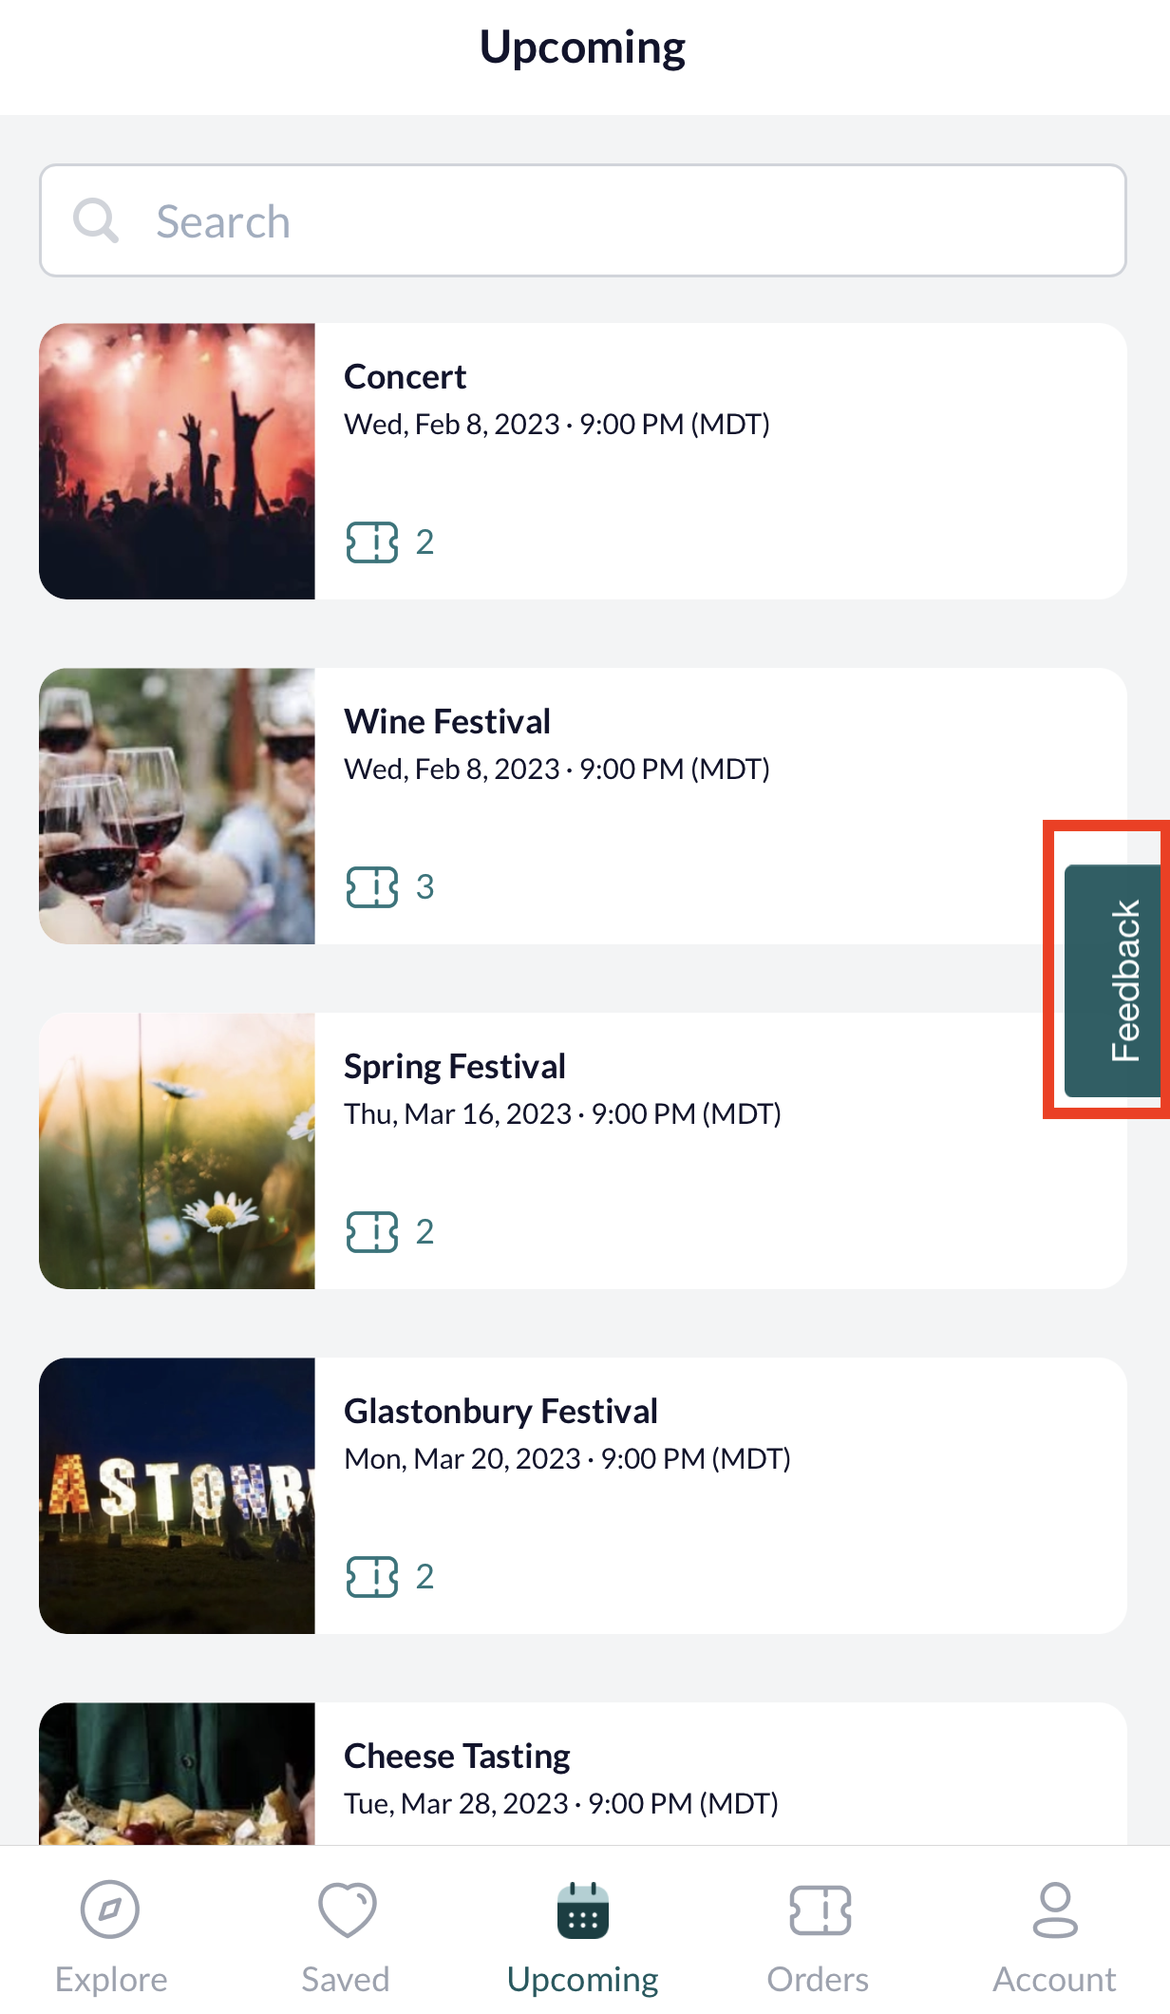
Task: Go to Account profile icon
Action: tap(1054, 1909)
